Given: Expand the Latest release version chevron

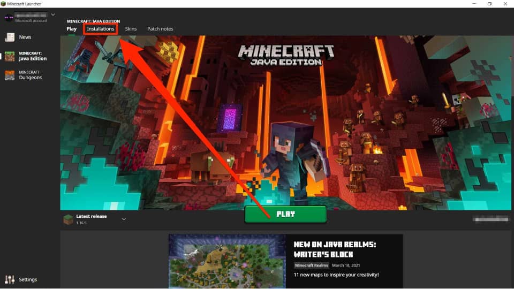Looking at the screenshot, I should tap(124, 219).
